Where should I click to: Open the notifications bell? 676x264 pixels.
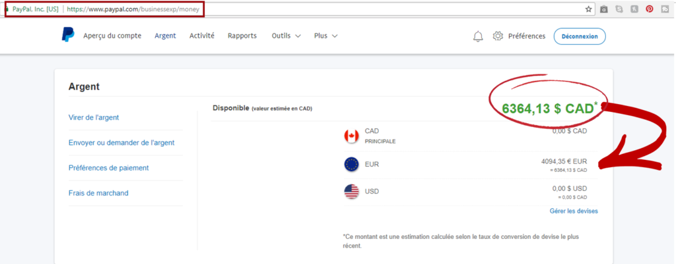[x=478, y=37]
